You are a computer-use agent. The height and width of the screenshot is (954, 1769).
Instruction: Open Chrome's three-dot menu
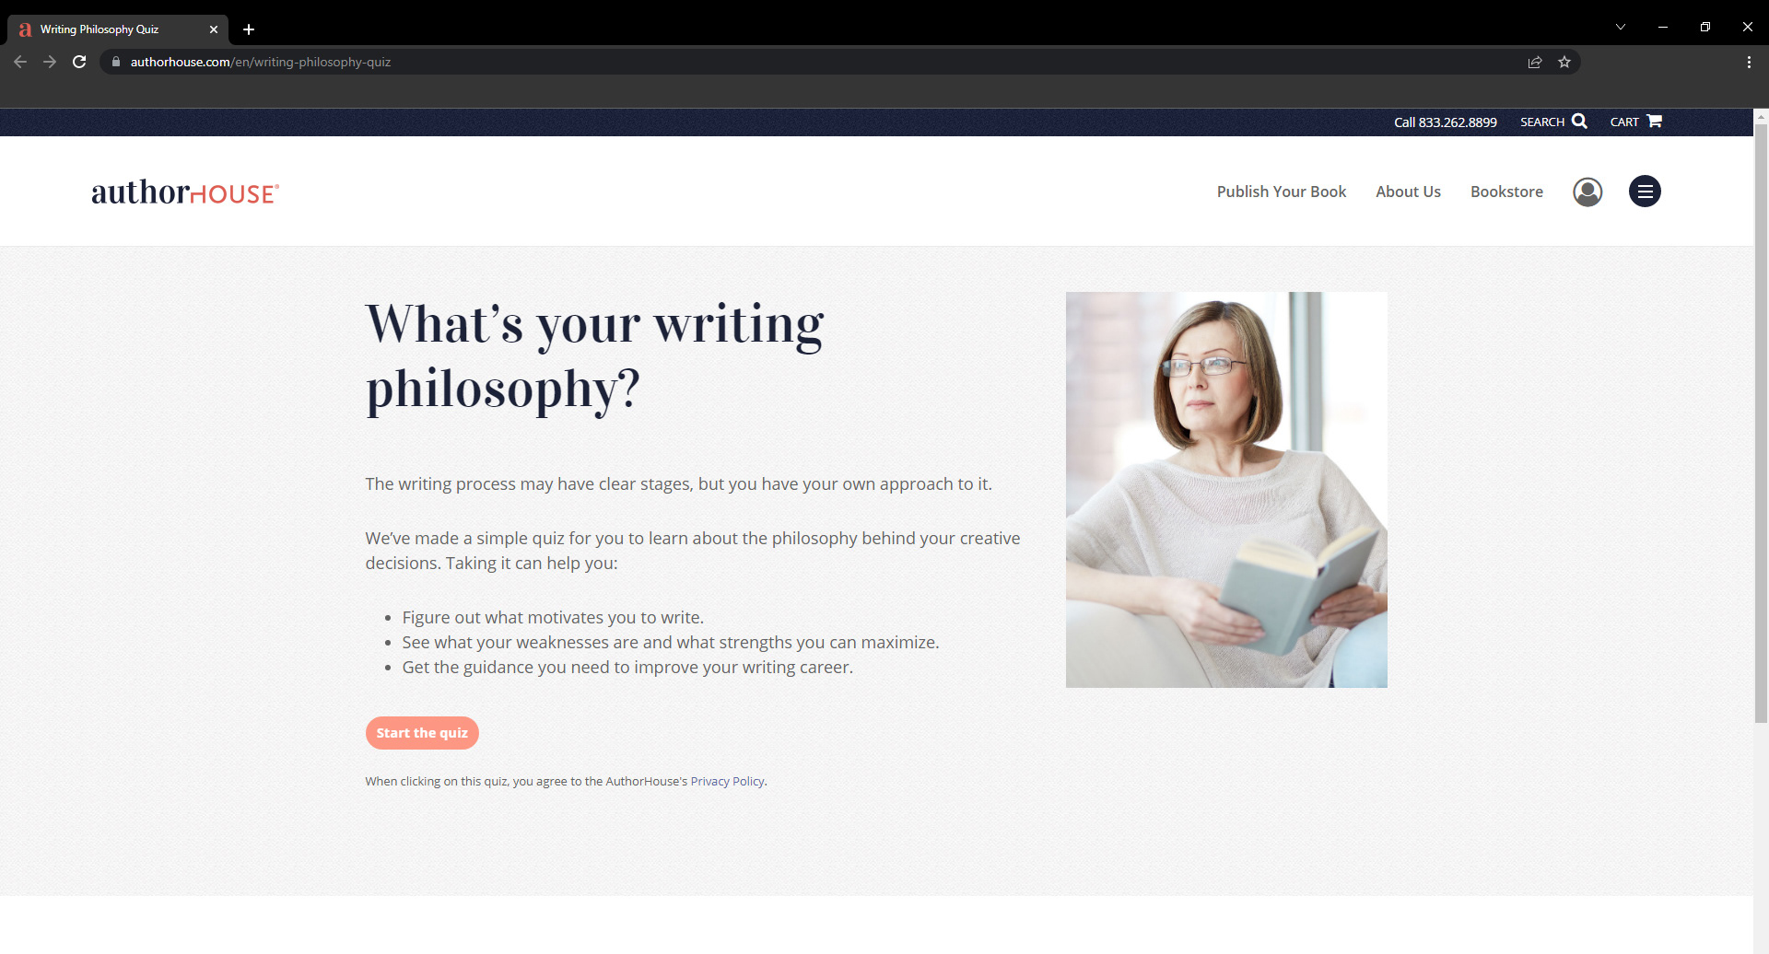click(1749, 62)
